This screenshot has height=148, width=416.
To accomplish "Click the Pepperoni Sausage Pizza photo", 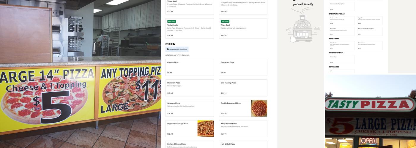I will (x=205, y=129).
